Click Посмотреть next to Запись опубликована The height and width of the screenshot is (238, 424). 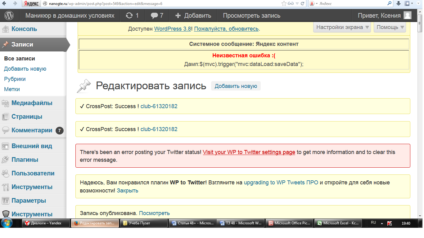click(x=154, y=213)
